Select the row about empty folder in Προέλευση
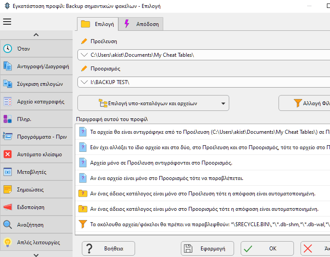Image resolution: width=330 pixels, height=257 pixels. (x=202, y=194)
